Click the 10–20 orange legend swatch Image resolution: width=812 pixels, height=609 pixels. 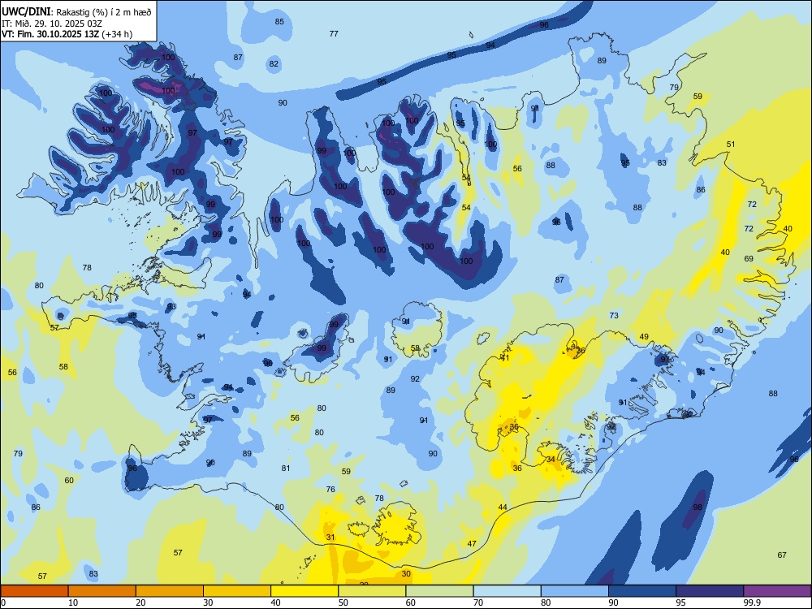(x=102, y=591)
